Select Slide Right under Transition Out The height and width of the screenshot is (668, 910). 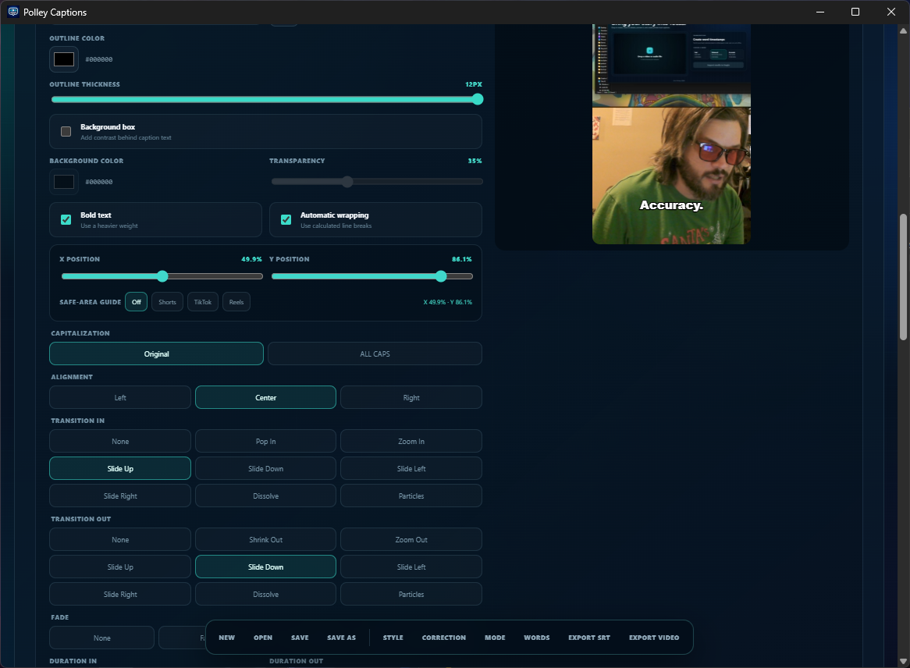coord(120,595)
